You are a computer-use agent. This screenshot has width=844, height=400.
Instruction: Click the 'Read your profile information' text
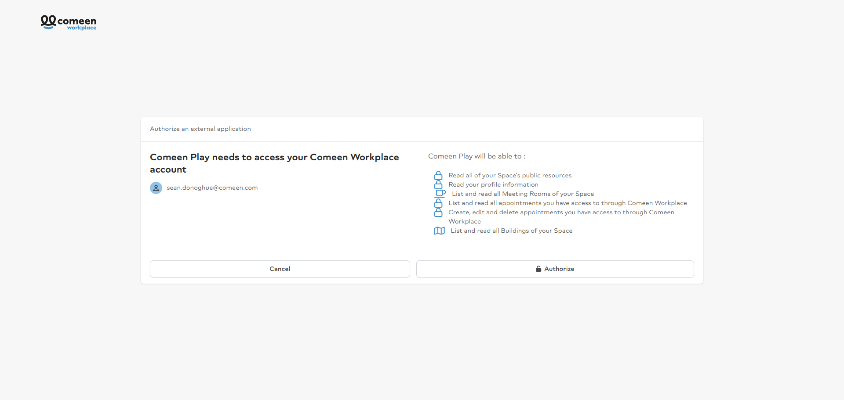pos(493,185)
